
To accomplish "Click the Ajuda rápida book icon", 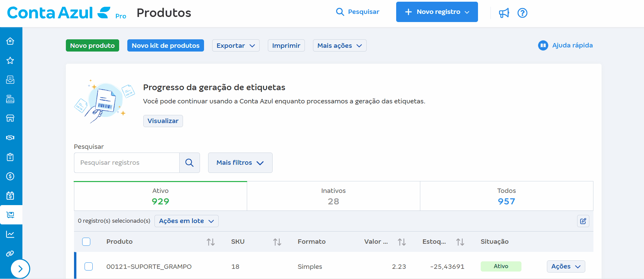I will pos(543,45).
